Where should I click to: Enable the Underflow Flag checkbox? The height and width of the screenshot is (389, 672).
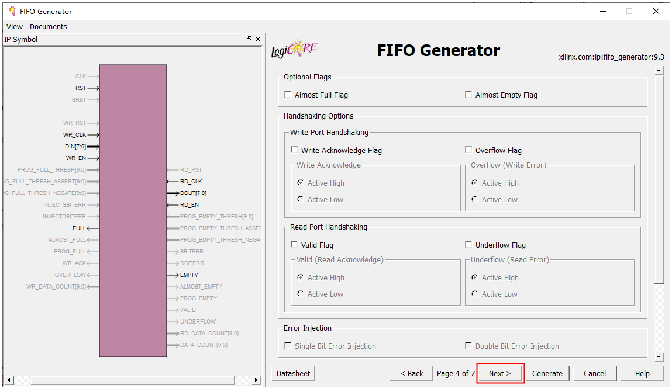(468, 245)
